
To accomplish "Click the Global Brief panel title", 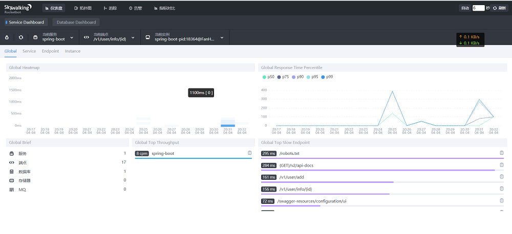I will (x=20, y=143).
